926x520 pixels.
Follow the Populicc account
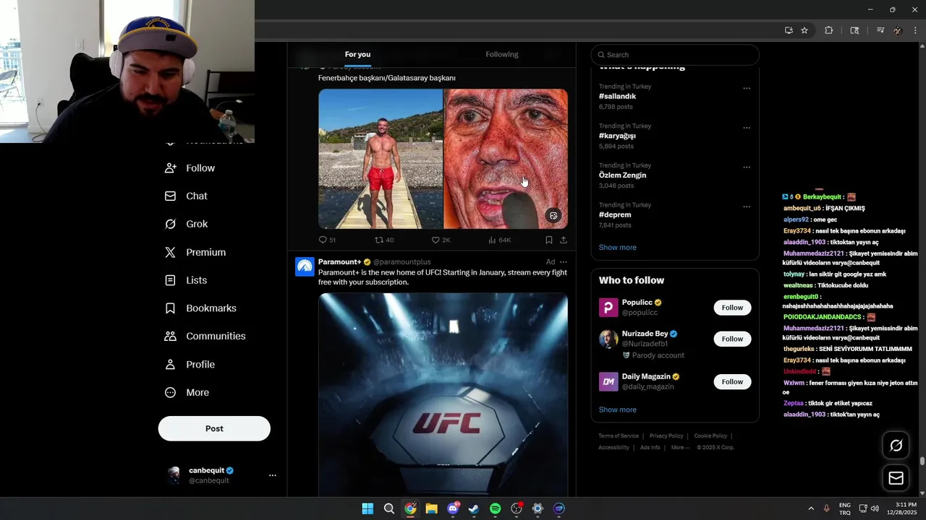[x=732, y=308]
